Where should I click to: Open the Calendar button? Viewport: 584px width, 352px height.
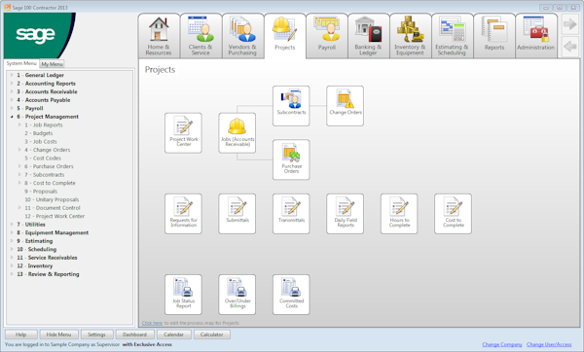173,334
